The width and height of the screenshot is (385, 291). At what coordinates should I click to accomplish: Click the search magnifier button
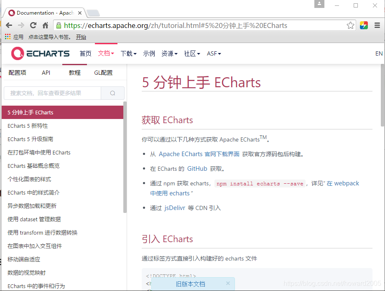(x=113, y=93)
